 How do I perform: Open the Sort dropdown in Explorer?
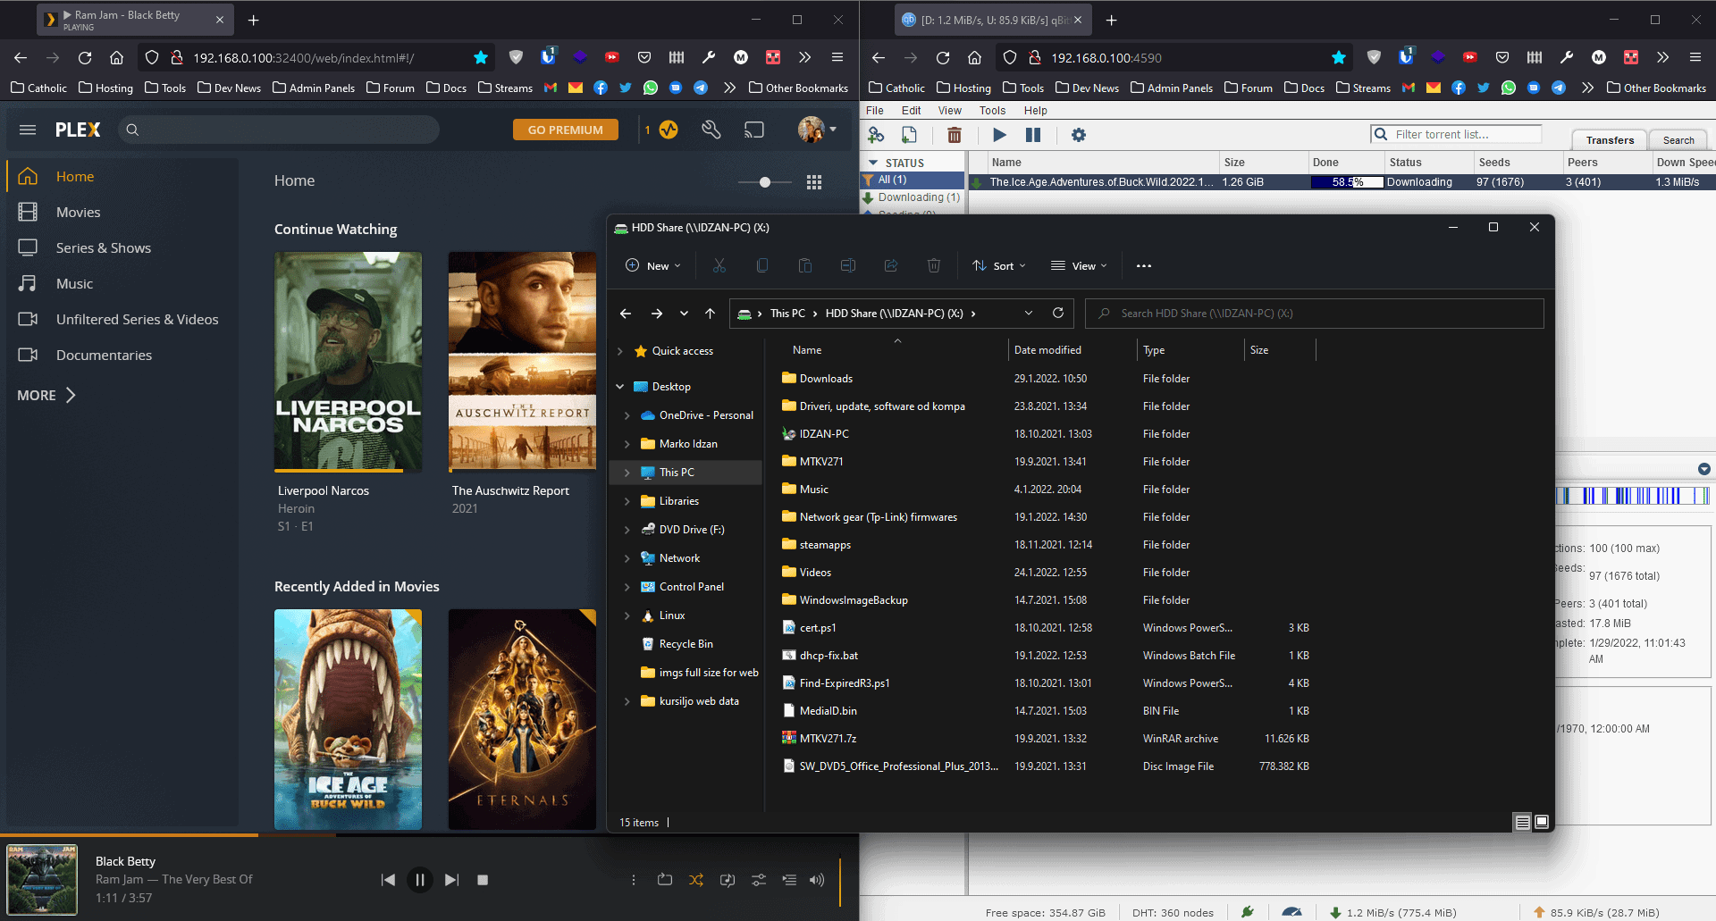[999, 266]
